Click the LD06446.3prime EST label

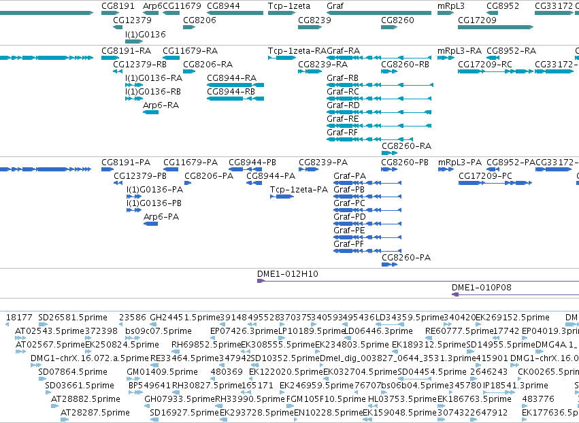point(378,331)
